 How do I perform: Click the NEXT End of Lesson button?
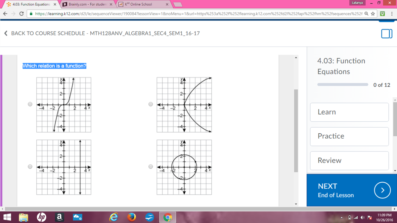pos(352,190)
